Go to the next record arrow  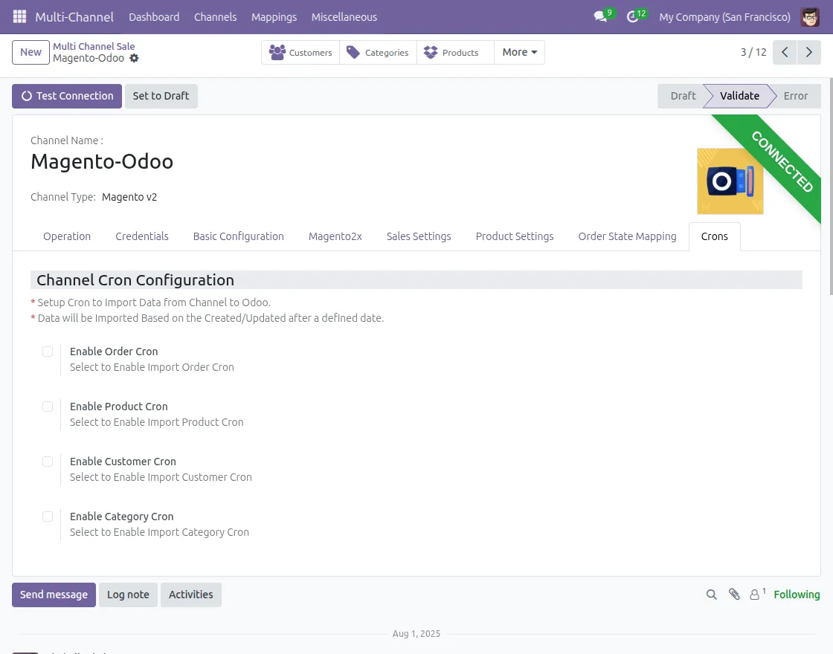tap(808, 52)
